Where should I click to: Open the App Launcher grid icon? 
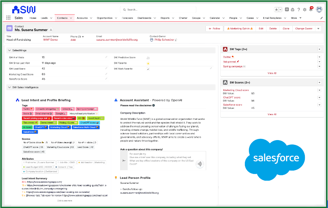[9, 18]
